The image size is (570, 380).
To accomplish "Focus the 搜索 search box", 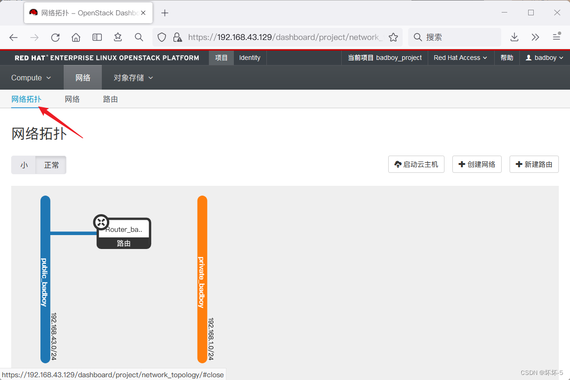I will click(455, 38).
